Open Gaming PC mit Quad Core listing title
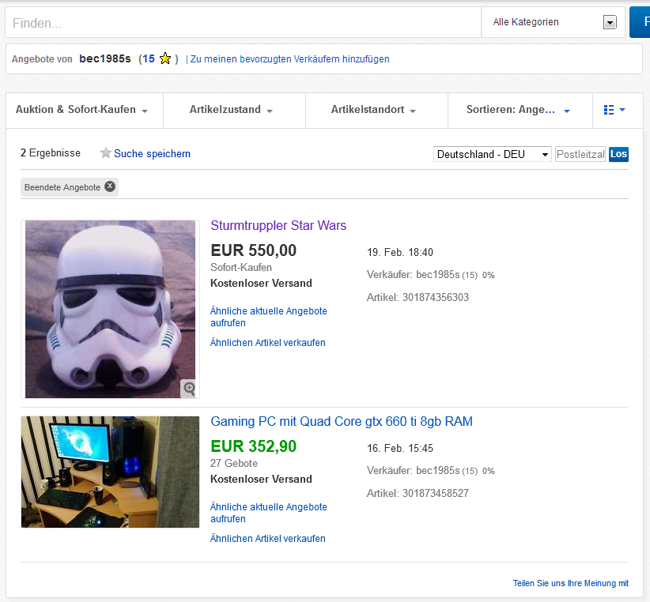This screenshot has height=602, width=650. point(342,422)
